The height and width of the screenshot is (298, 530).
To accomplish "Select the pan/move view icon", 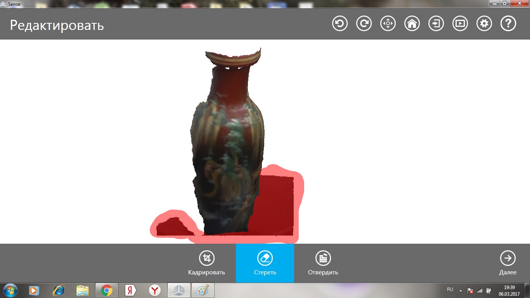I will click(x=388, y=24).
